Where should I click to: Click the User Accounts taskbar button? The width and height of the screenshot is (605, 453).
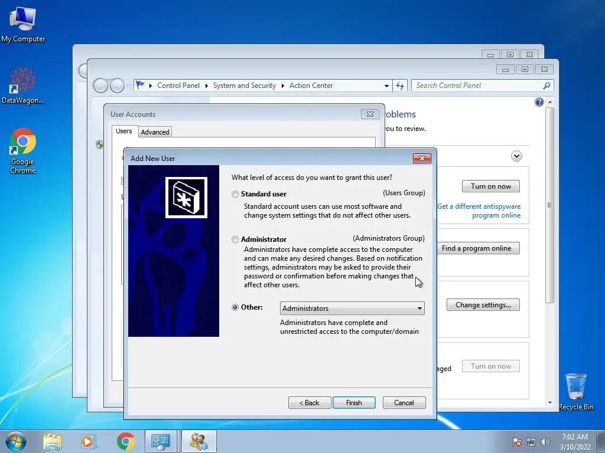[199, 441]
